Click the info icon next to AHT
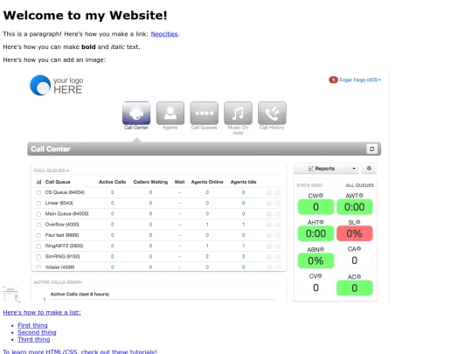 [322, 222]
